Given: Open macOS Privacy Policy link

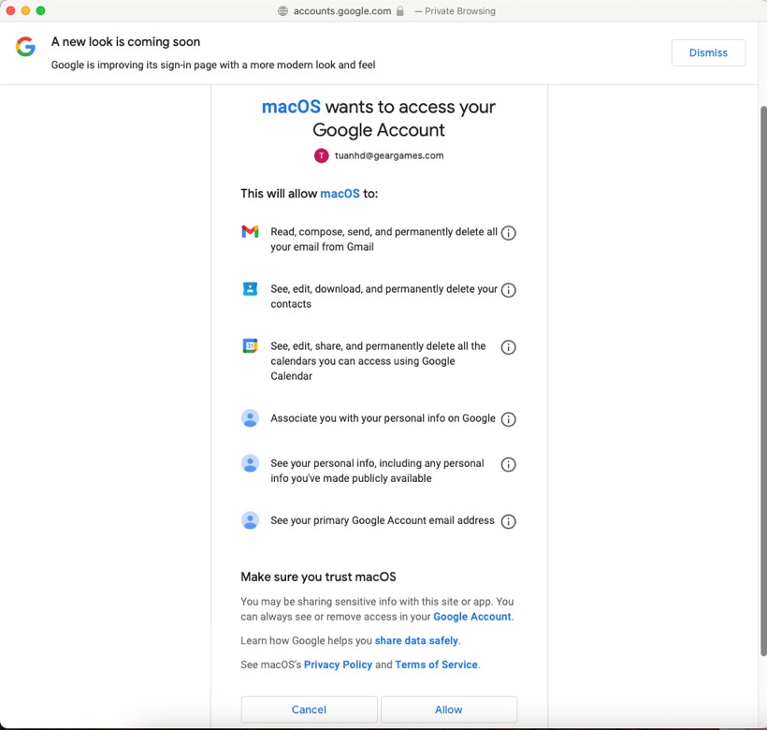Looking at the screenshot, I should coord(338,664).
